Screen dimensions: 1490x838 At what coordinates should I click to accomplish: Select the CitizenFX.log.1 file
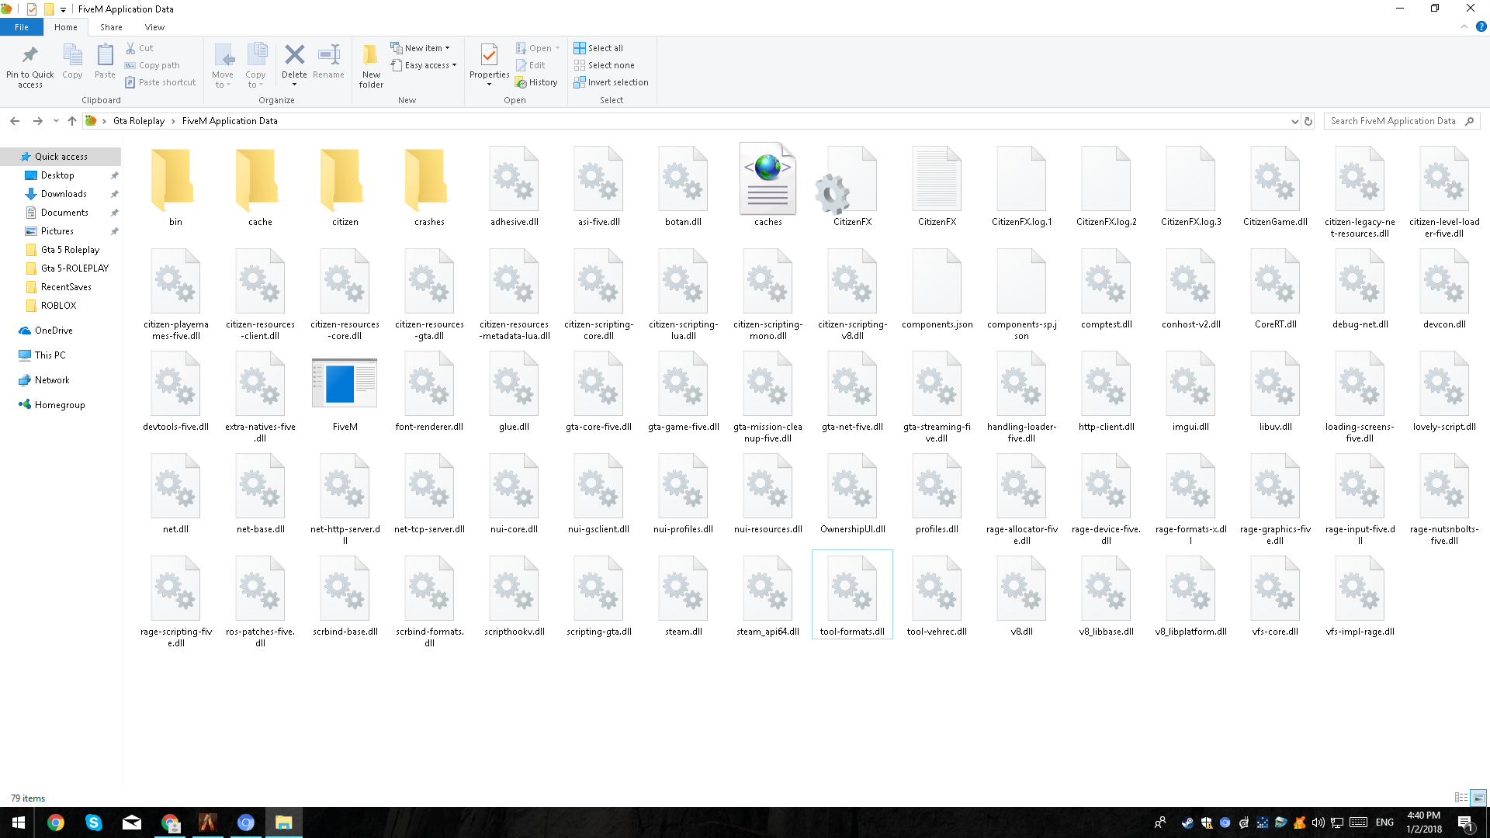[1021, 185]
